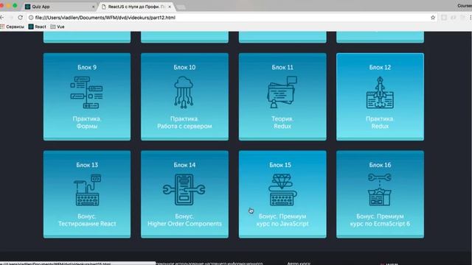This screenshot has width=472, height=265.
Task: Open Теория. Redux caption
Action: point(282,123)
